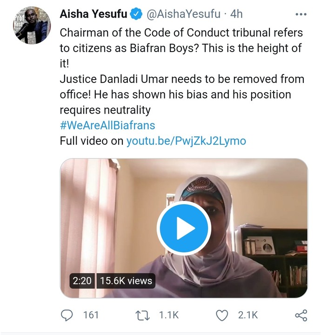Like the tweet with the heart icon
The image size is (321, 335).
click(223, 315)
